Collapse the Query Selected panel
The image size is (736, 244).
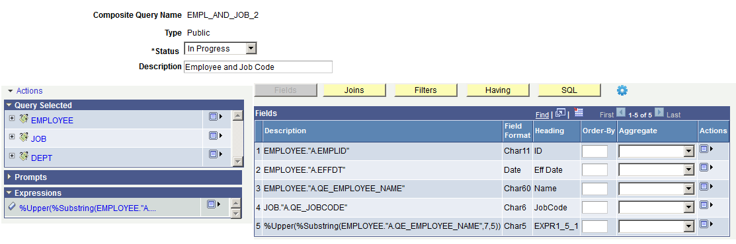pyautogui.click(x=9, y=106)
